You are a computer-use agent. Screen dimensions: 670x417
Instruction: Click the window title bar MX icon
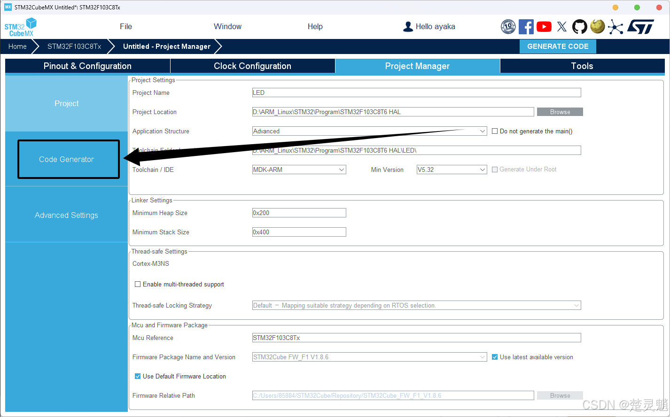pyautogui.click(x=8, y=7)
